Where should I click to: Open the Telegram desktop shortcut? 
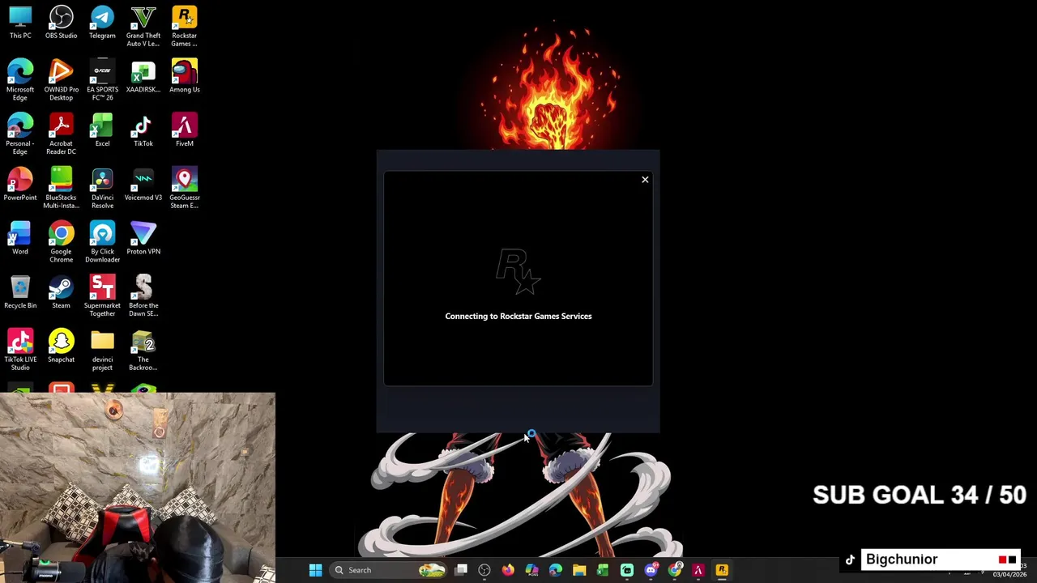102,23
